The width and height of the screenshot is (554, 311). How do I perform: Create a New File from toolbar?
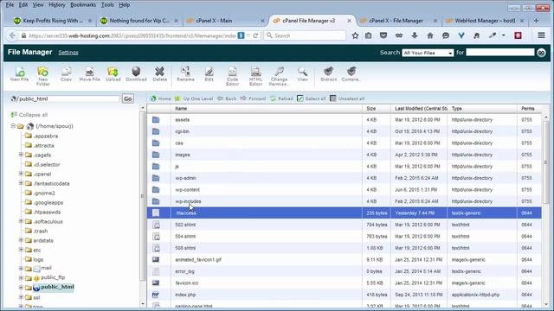coord(19,74)
